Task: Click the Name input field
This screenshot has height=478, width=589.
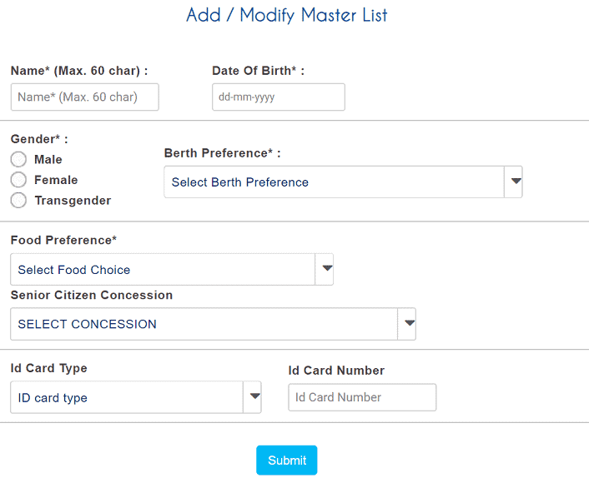Action: point(85,97)
